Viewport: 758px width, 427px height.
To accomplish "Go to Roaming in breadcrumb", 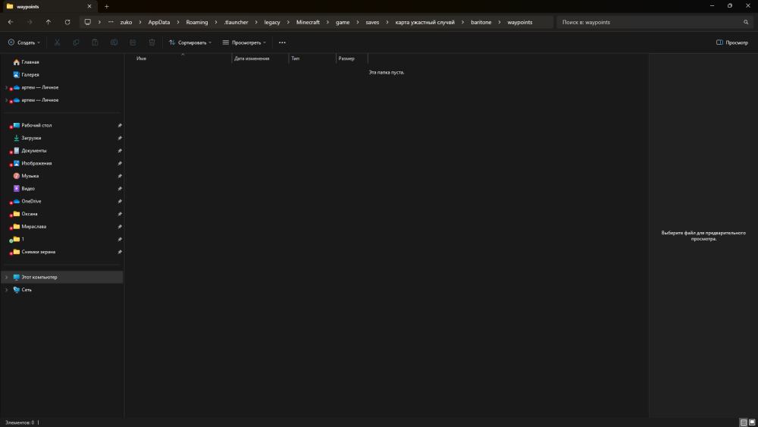I will (197, 22).
